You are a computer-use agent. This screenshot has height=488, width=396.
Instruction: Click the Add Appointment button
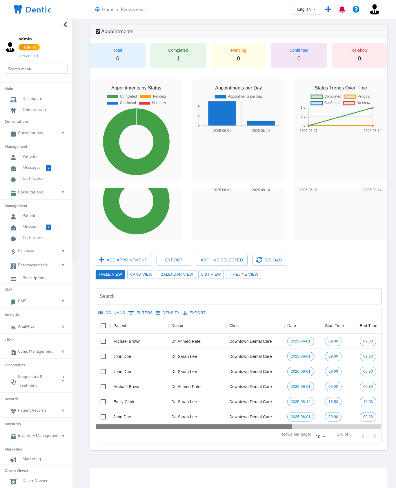point(123,260)
